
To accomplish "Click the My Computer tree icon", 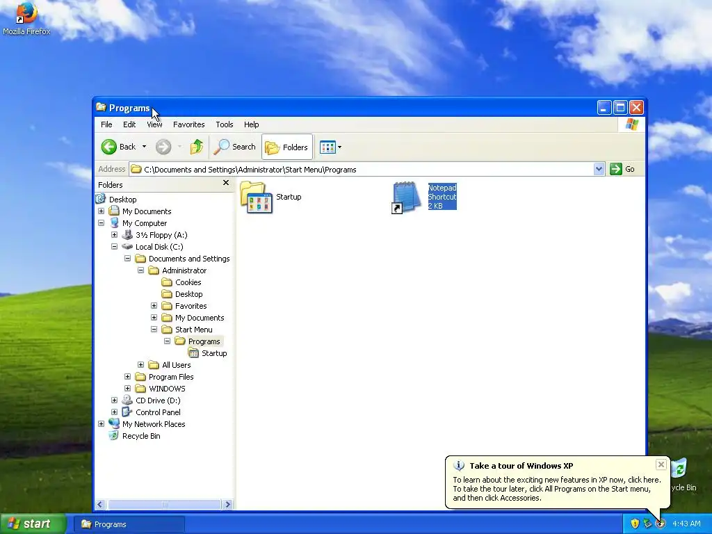I will [x=115, y=223].
